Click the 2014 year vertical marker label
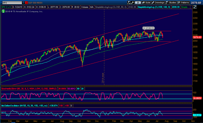Screen dimensions: 203x123 pos(103,78)
